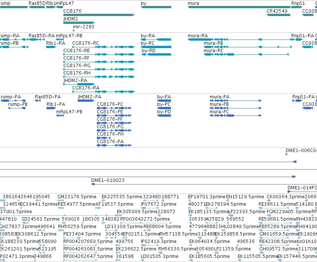Viewport: 317px width, 262px height.
Task: Select the 'by' gene label
Action: (x=143, y=3)
